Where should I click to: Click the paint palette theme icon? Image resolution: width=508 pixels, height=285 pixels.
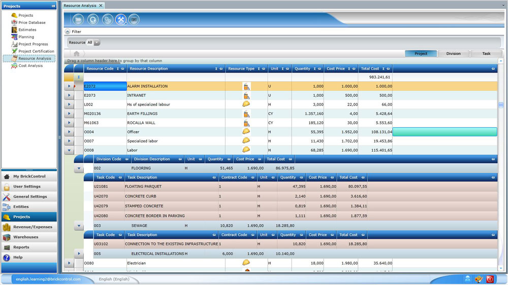(479, 279)
